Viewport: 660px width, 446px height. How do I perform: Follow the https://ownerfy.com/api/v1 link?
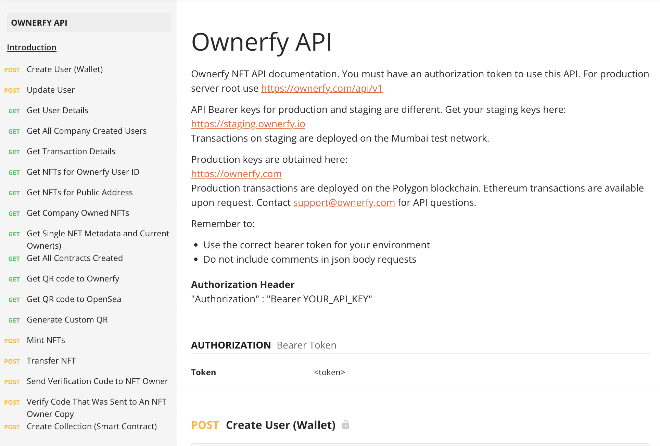[322, 88]
